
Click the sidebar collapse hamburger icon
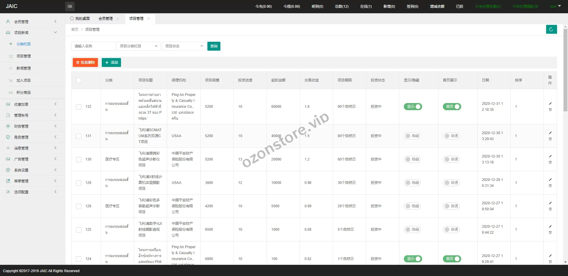70,6
